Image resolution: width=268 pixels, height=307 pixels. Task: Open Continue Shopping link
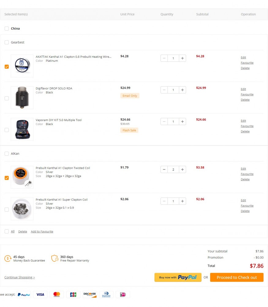pos(20,277)
